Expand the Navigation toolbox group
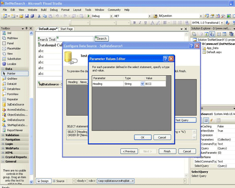This screenshot has width=235, height=188. pyautogui.click(x=3, y=140)
